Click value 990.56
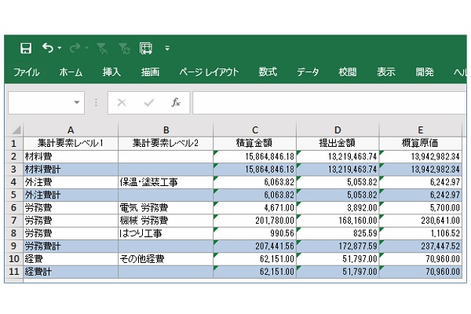Screen dimensions: 471x314 (254, 233)
